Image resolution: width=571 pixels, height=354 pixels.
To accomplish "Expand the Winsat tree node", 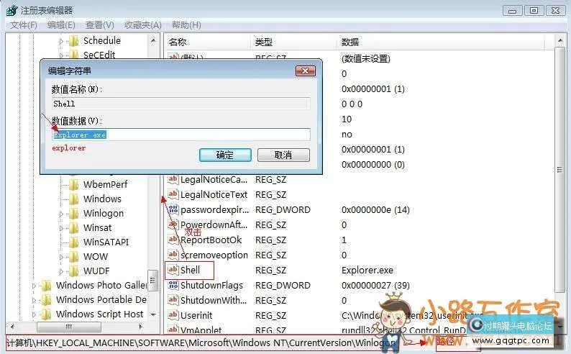I will click(x=61, y=228).
